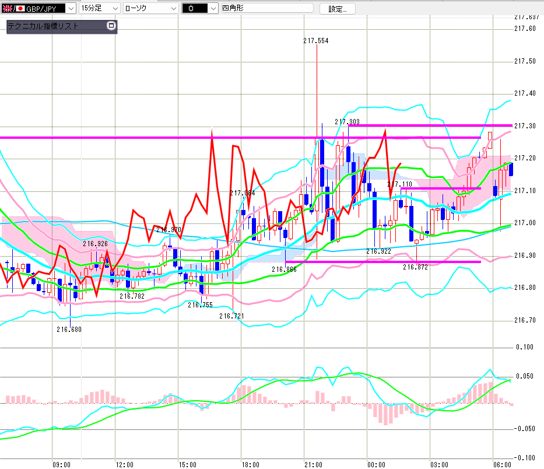Click the 00:00 time axis label
The width and height of the screenshot is (544, 469).
pos(377,464)
